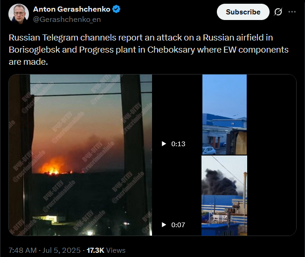The width and height of the screenshot is (305, 257).
Task: Click the white car in top-right video
Action: pyautogui.click(x=209, y=150)
